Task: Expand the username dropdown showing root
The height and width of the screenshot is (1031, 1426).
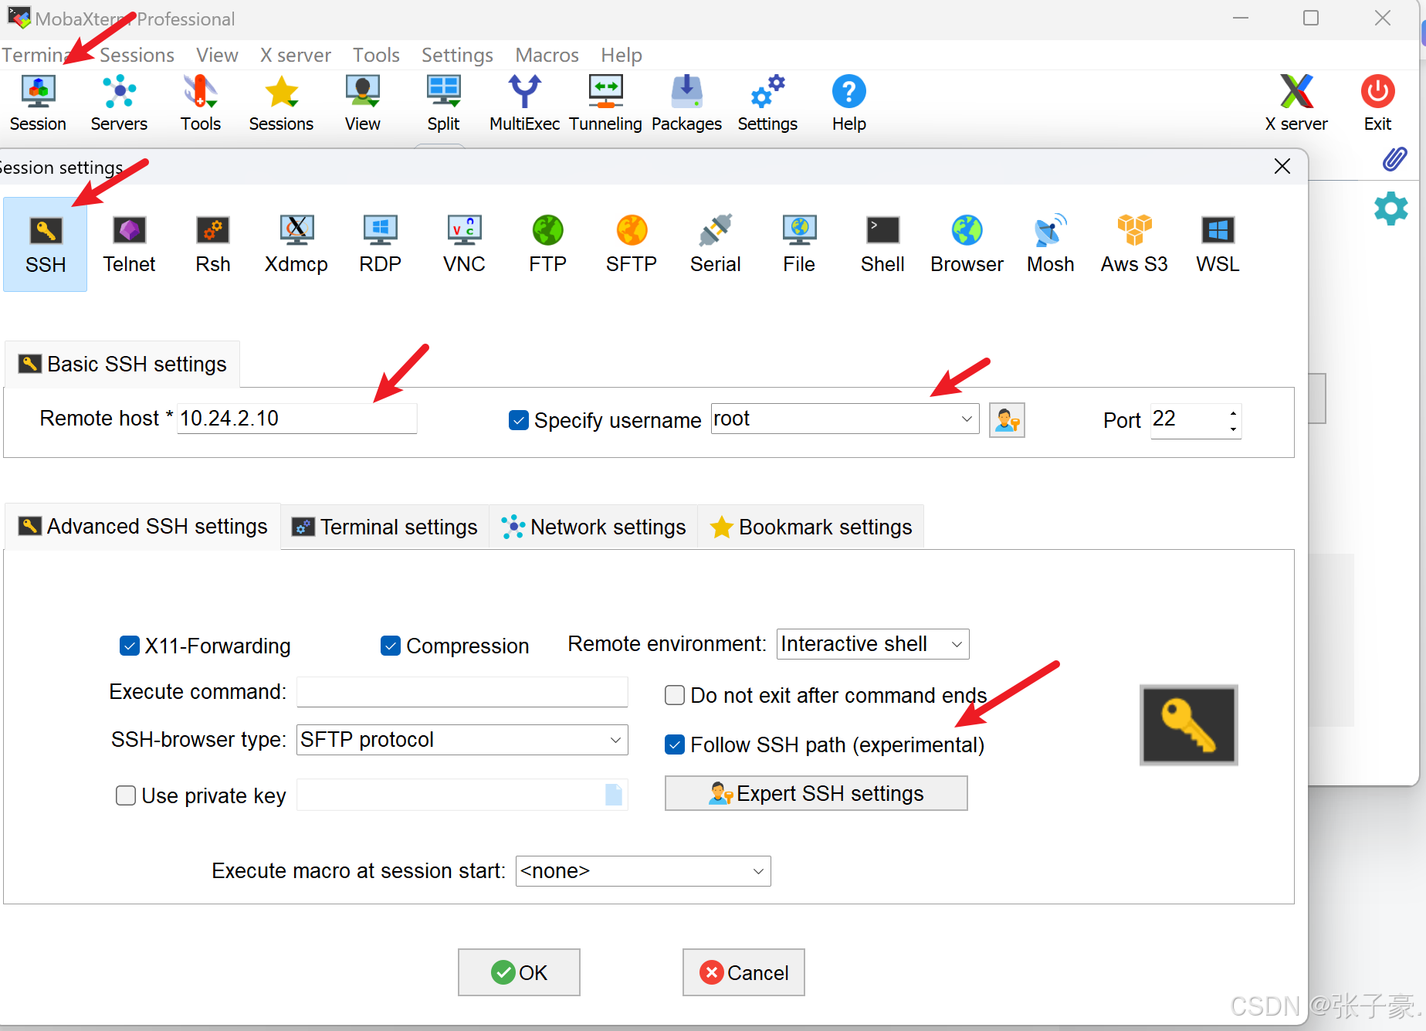Action: click(967, 419)
